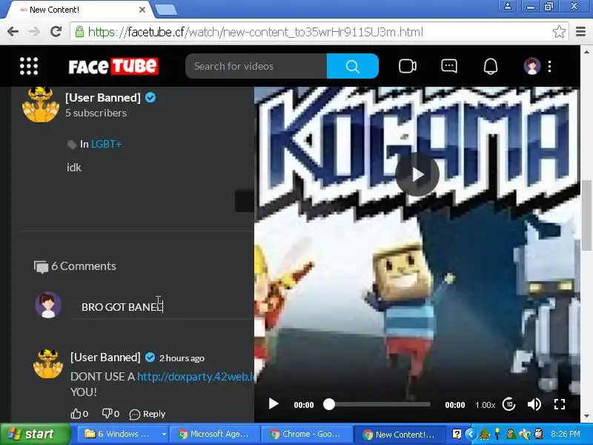Screen dimensions: 593x445
Task: Click the video progress slider handle
Action: pyautogui.click(x=329, y=404)
